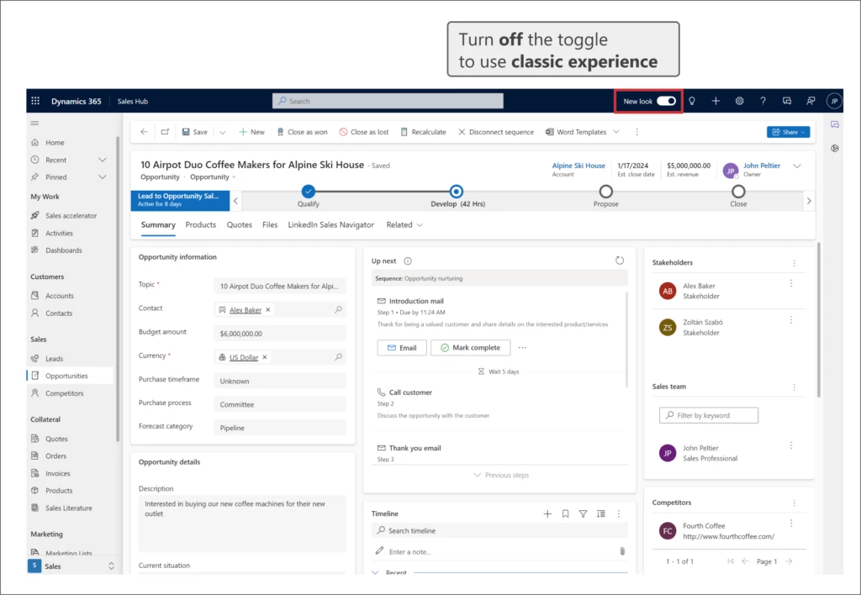Open Help with the question mark icon

click(x=763, y=101)
